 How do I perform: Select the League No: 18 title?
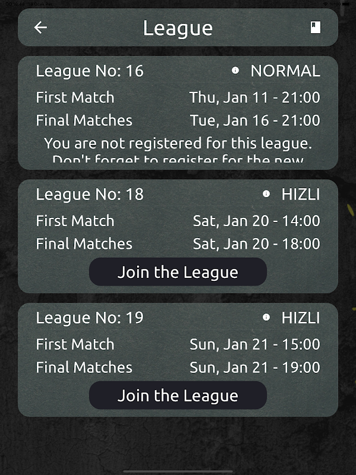coord(90,194)
